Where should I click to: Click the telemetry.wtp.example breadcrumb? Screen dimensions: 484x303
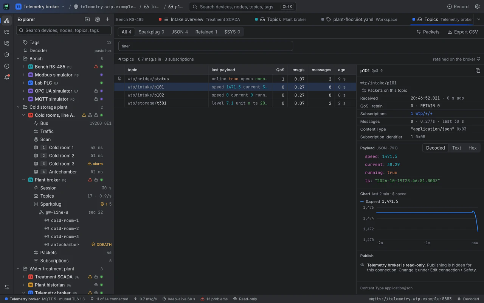[x=105, y=6]
